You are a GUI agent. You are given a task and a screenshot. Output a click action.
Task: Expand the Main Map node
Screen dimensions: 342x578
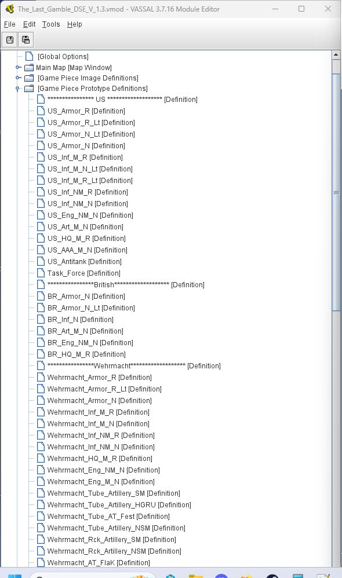point(18,67)
